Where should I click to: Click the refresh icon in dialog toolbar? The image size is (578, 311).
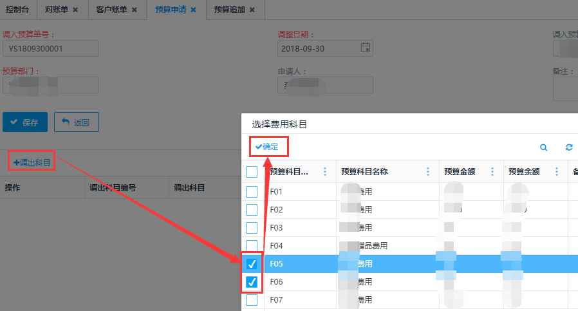click(569, 147)
